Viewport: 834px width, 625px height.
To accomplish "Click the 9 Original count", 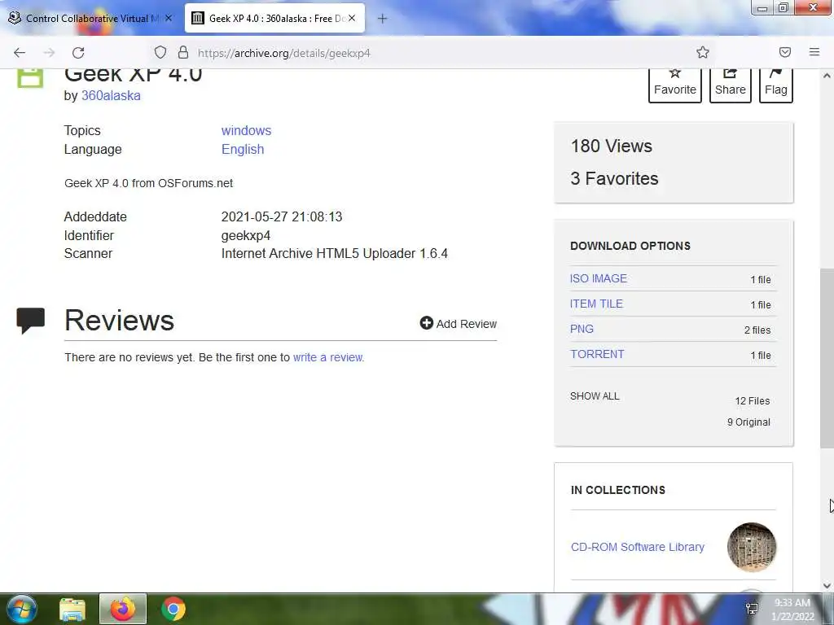I will point(748,422).
